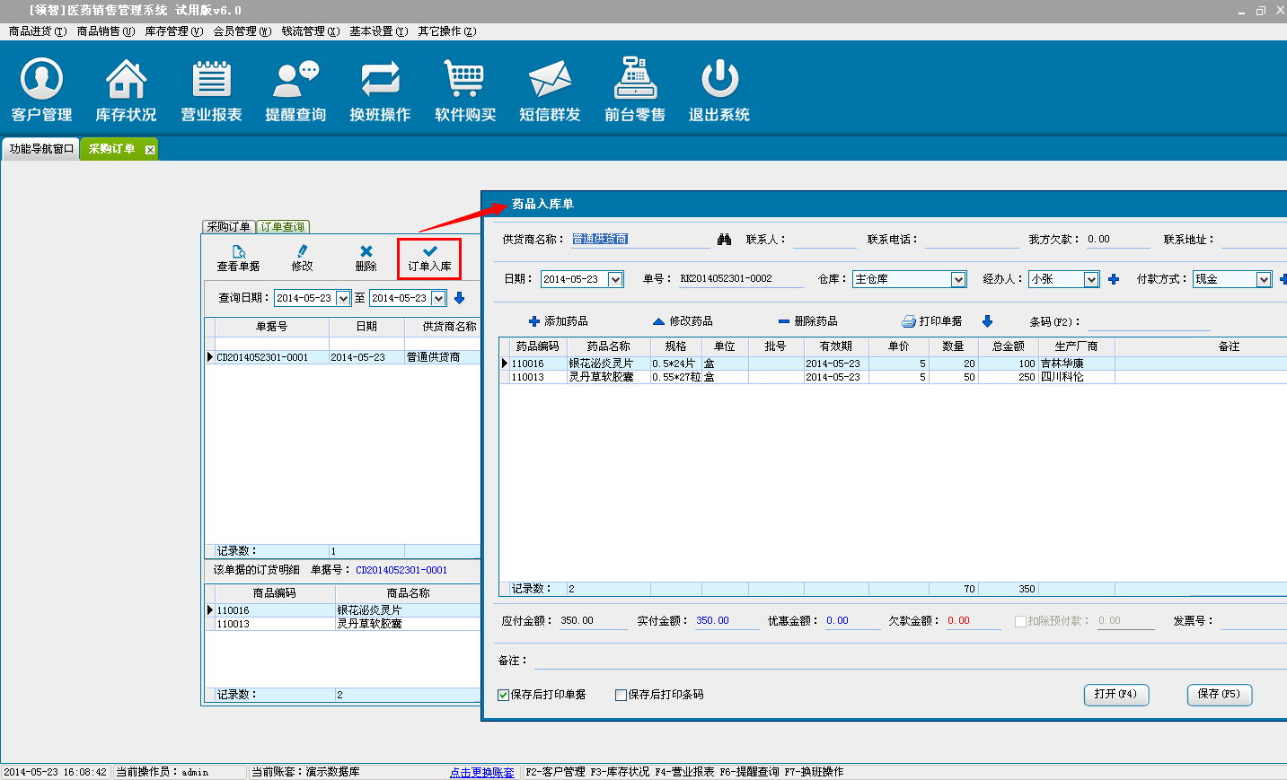
Task: Switch to the 订单查询 tab
Action: click(283, 227)
